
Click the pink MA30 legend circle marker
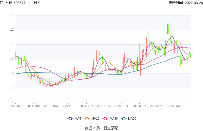(105, 119)
